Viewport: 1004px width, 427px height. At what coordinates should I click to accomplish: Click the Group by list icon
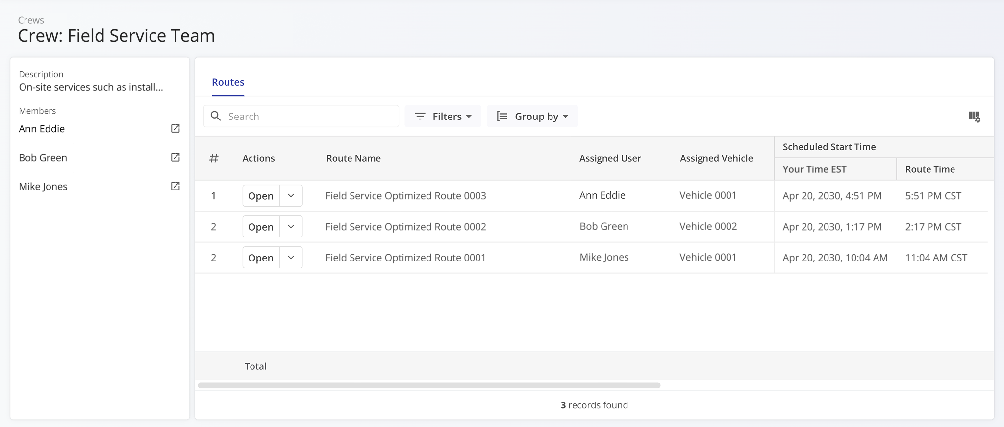502,116
